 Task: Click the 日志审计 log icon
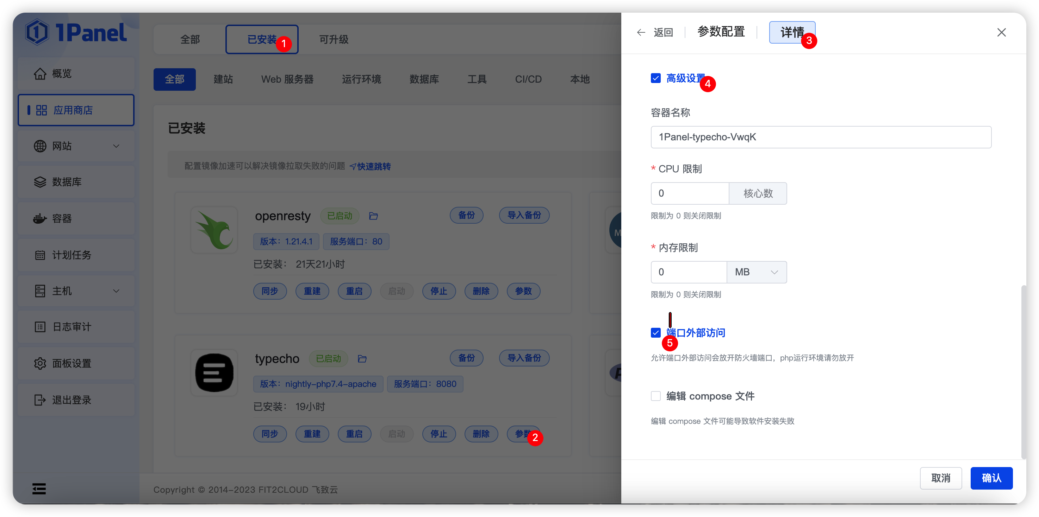coord(40,327)
